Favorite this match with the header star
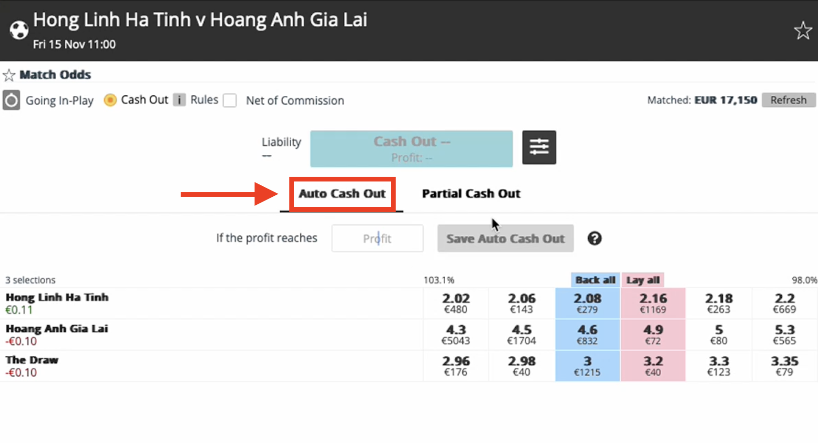Screen dimensions: 818x443 (803, 31)
